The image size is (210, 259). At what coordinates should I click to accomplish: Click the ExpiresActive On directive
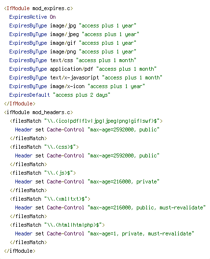[32, 17]
